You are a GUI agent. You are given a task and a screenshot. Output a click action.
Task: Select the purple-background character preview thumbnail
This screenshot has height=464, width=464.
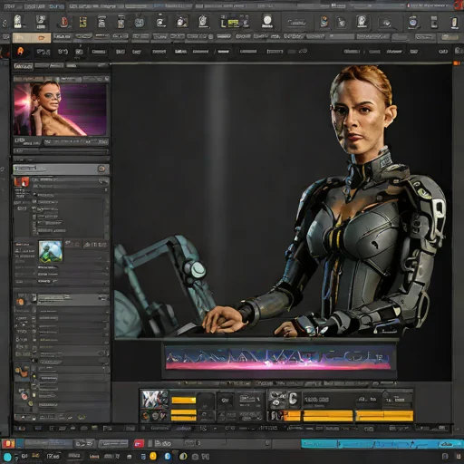coord(60,110)
